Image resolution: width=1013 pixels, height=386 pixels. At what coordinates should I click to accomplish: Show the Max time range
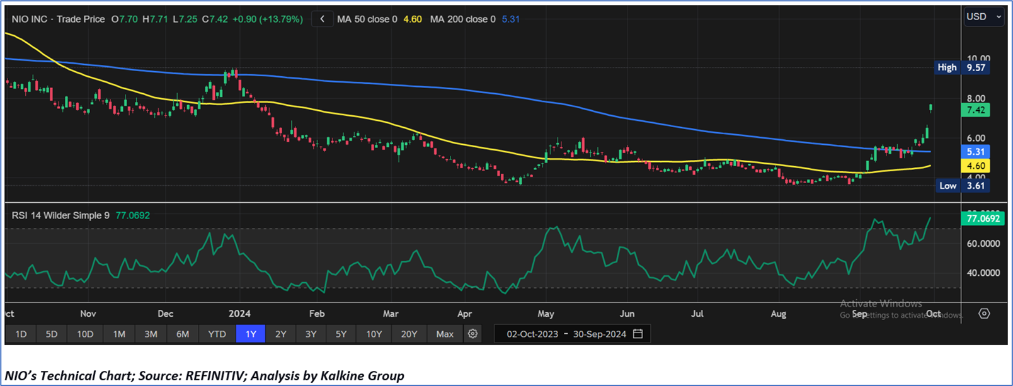445,334
